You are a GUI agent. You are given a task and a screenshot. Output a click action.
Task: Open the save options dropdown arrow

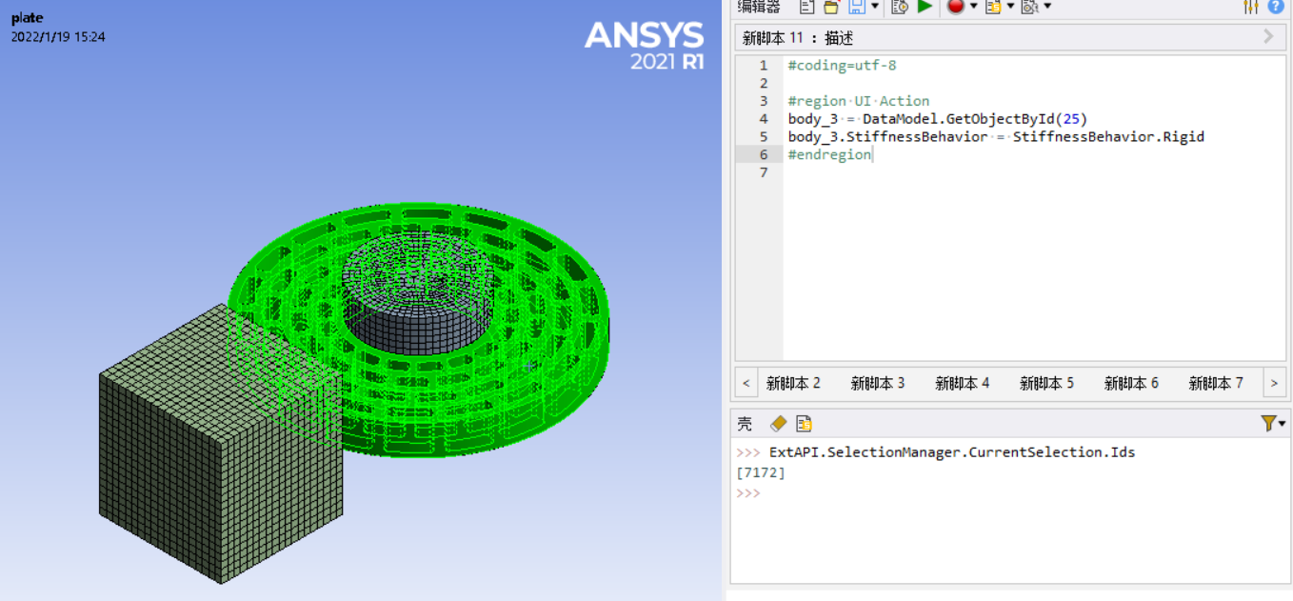tap(875, 7)
